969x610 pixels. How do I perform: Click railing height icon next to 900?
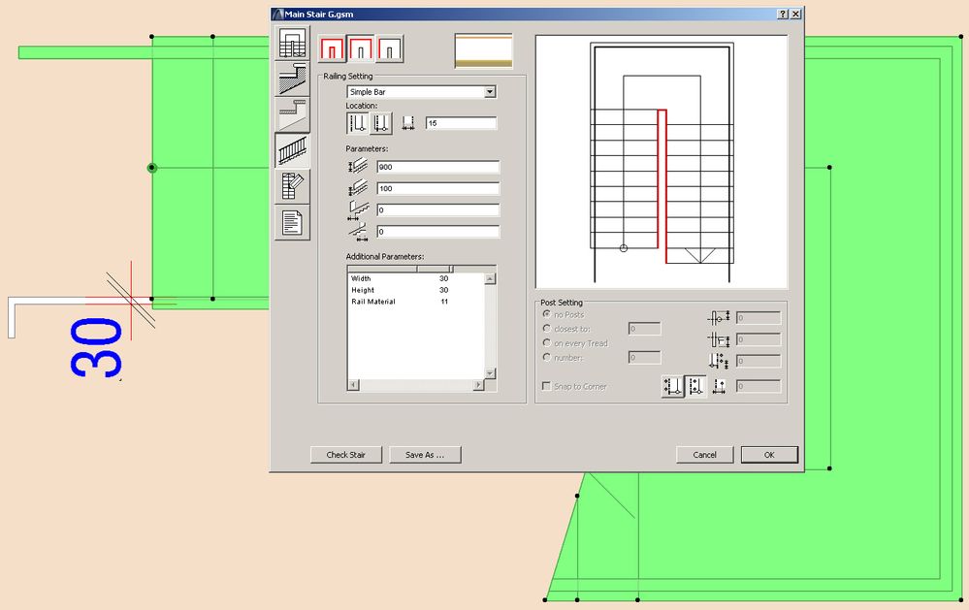(x=359, y=166)
